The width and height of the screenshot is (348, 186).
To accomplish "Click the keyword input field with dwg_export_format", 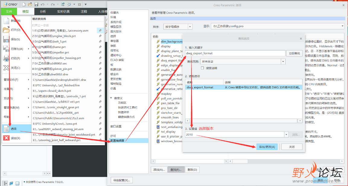I will pos(235,53).
